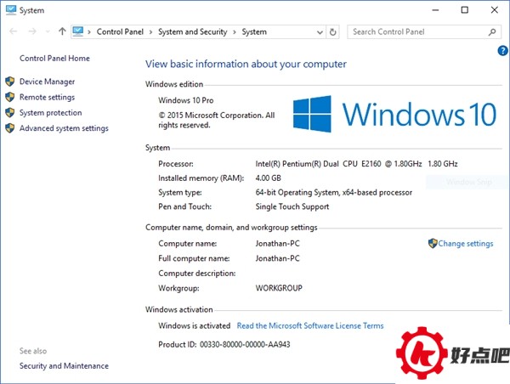Click the computer icon in address bar
Viewport: 510px width, 384px height.
[78, 31]
